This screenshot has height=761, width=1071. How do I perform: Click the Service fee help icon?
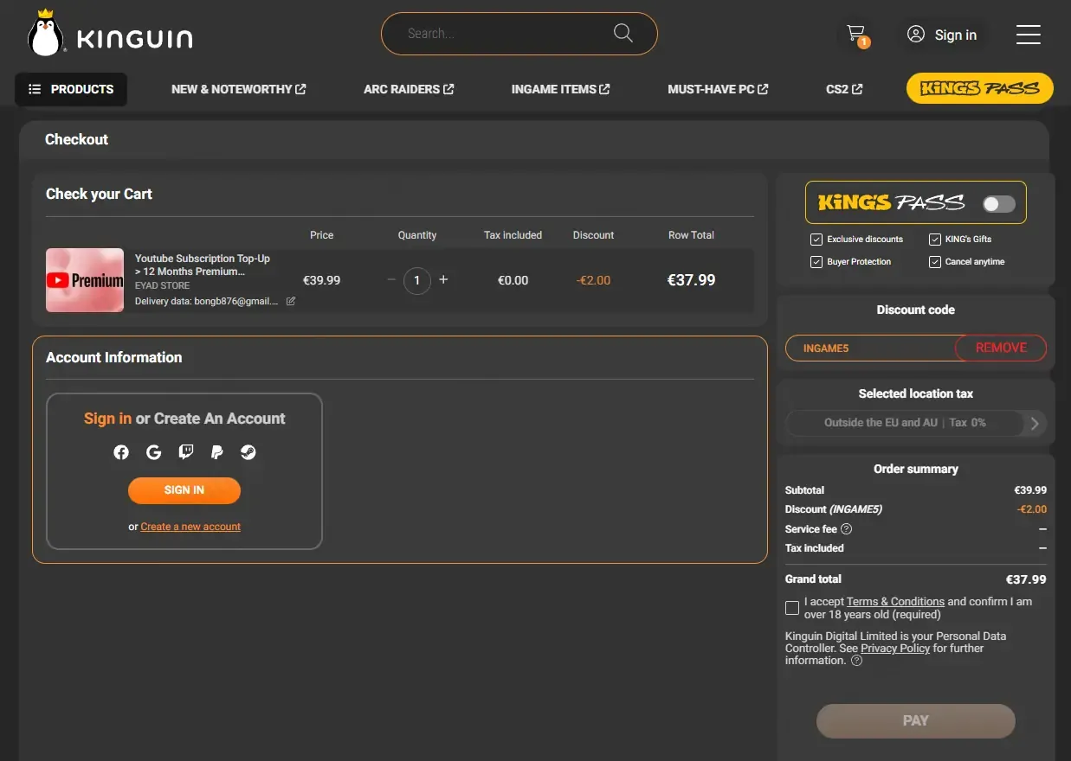847,529
